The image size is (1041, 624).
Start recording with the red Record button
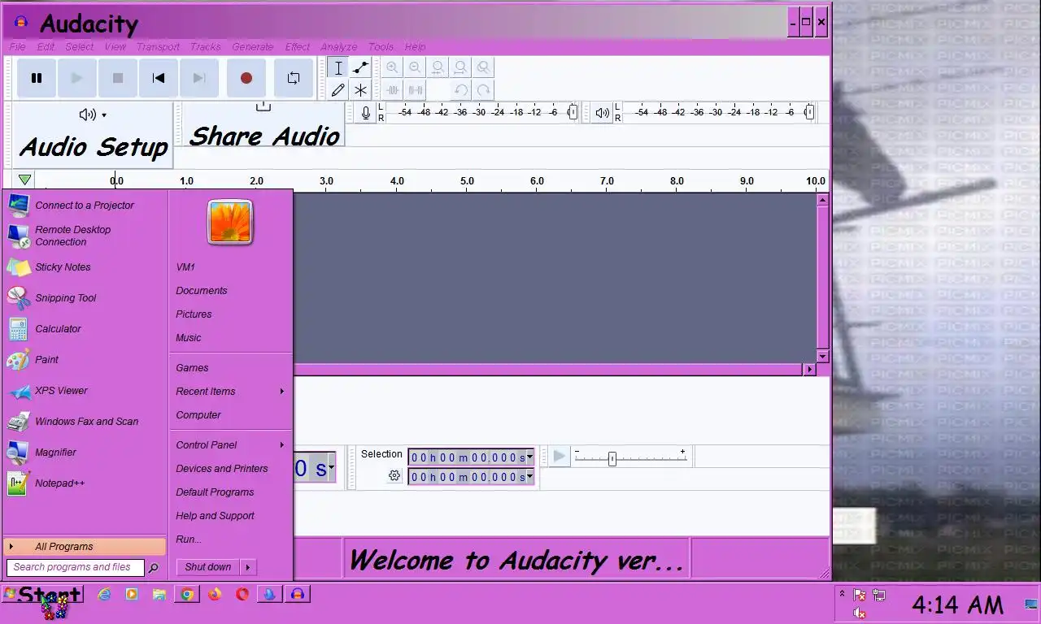246,78
